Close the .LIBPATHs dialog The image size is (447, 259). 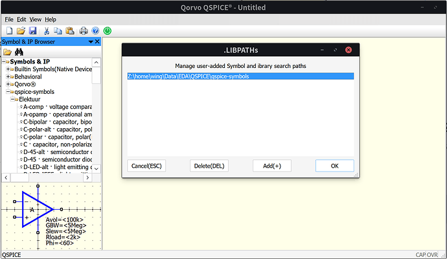pyautogui.click(x=349, y=50)
